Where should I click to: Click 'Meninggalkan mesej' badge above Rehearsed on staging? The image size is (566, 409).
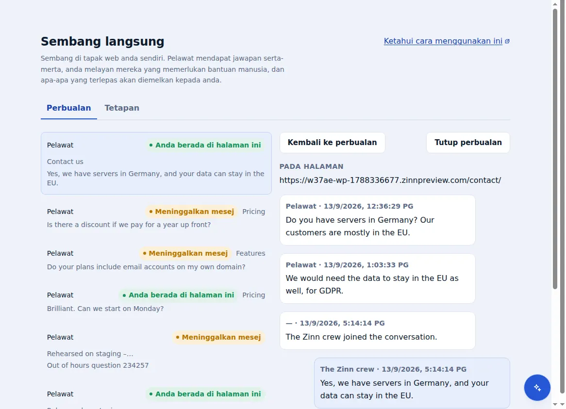pyautogui.click(x=218, y=337)
